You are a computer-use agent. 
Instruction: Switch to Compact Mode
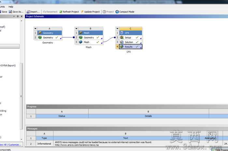pyautogui.click(x=125, y=12)
